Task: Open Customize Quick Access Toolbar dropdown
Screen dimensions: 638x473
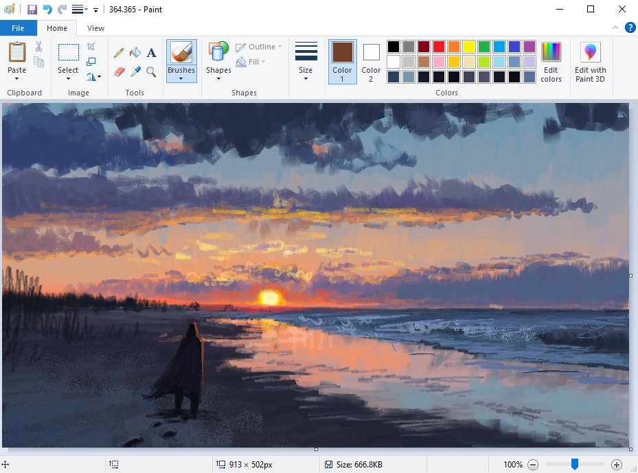Action: pyautogui.click(x=95, y=10)
